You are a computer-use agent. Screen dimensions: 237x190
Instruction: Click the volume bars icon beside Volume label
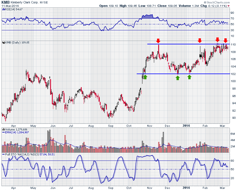coord(3,130)
